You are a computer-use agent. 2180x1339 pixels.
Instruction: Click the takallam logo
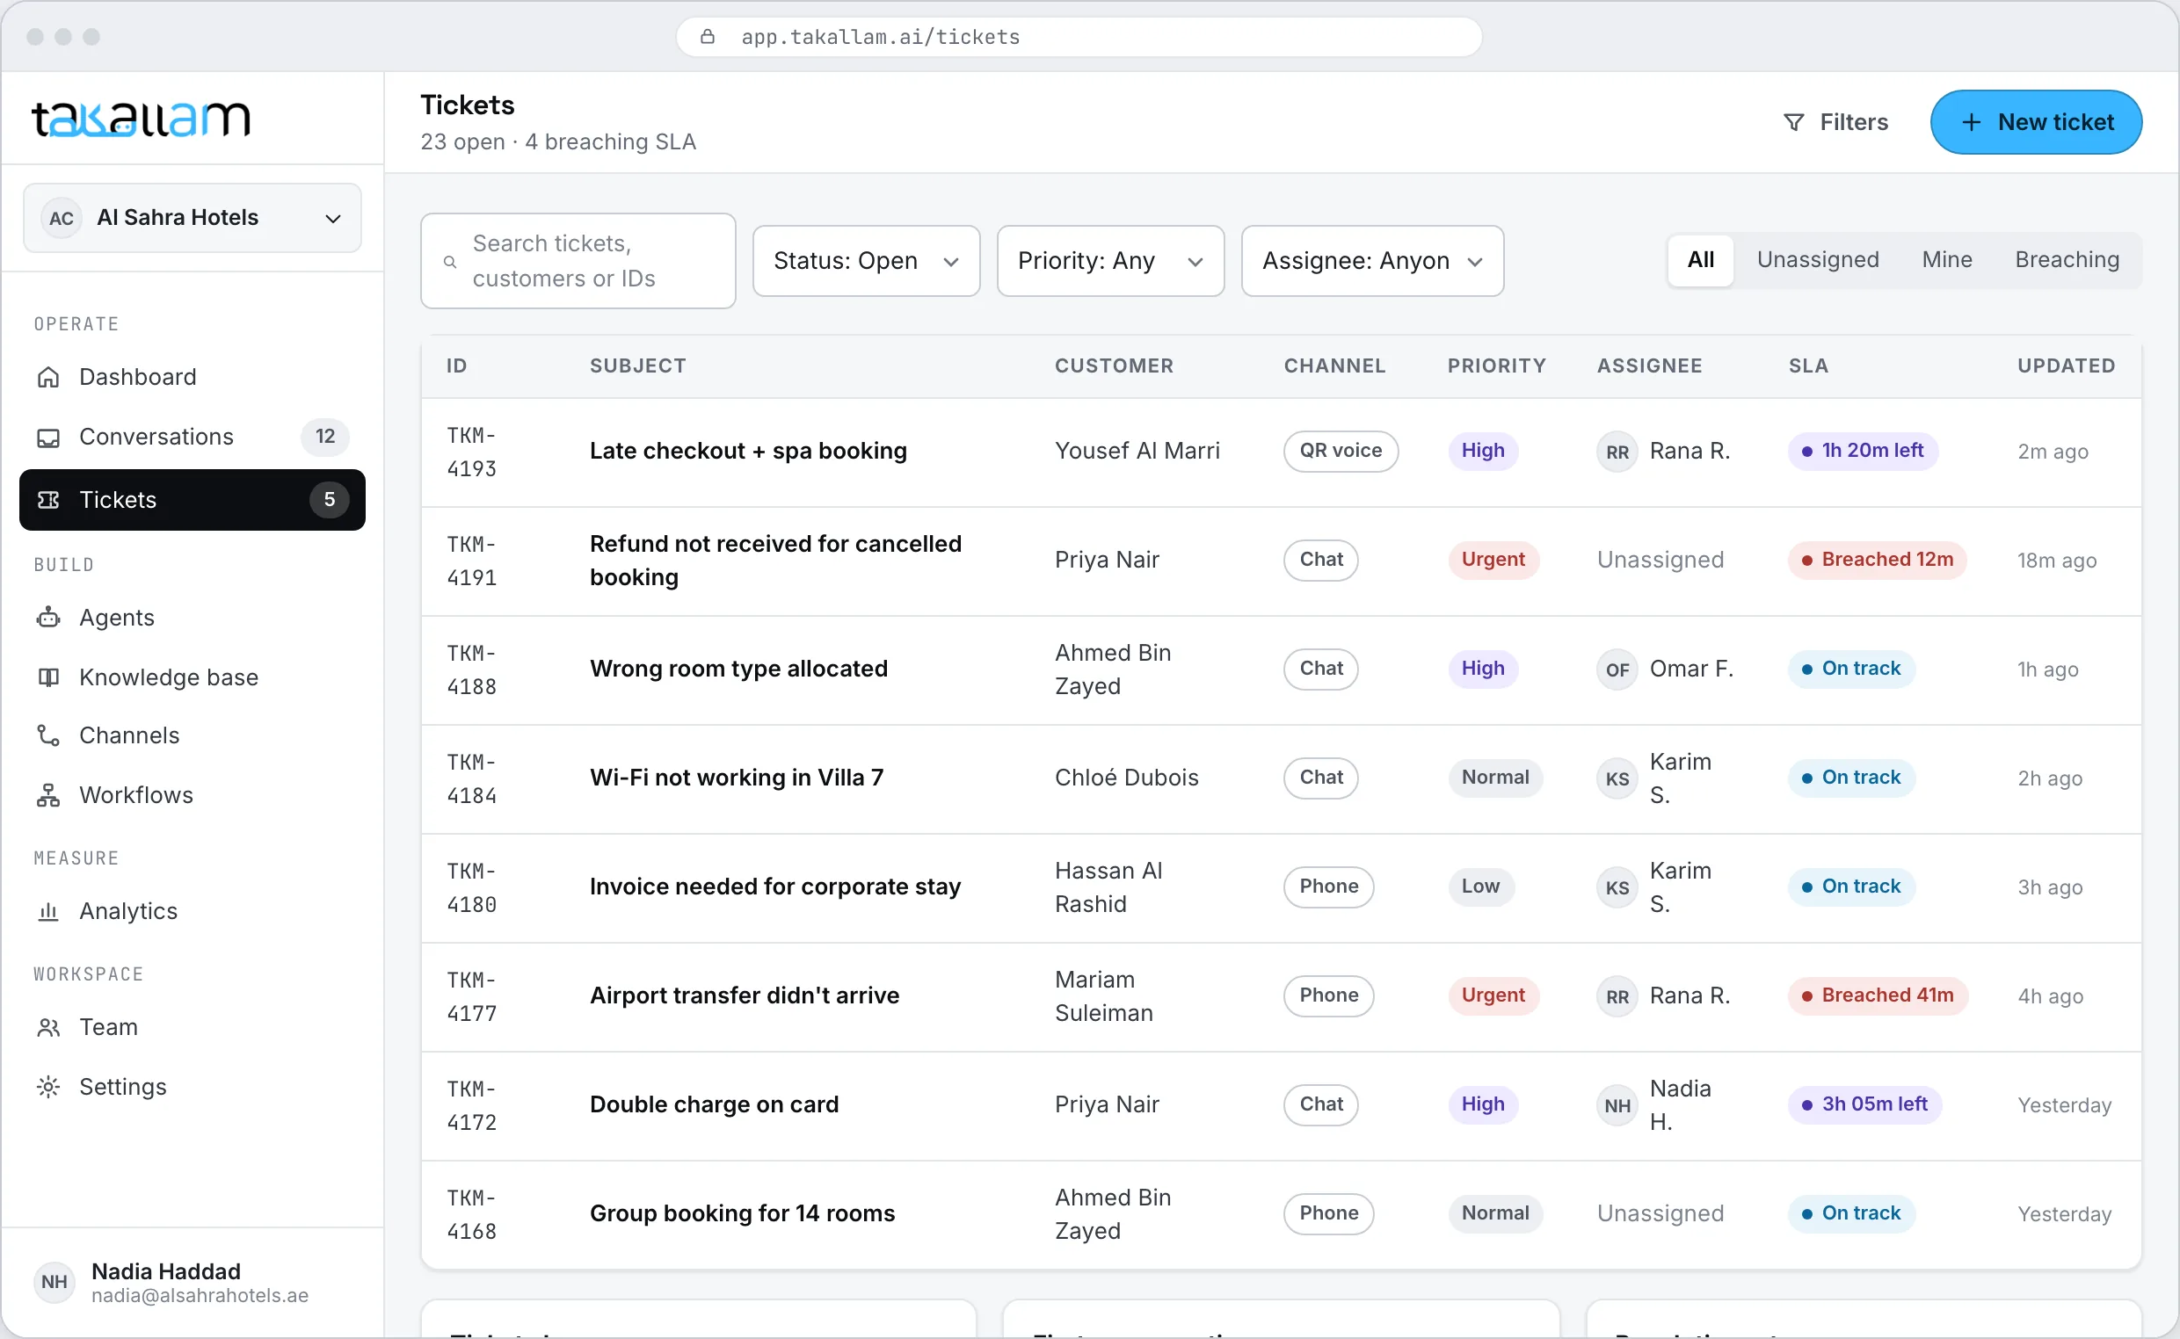tap(141, 119)
